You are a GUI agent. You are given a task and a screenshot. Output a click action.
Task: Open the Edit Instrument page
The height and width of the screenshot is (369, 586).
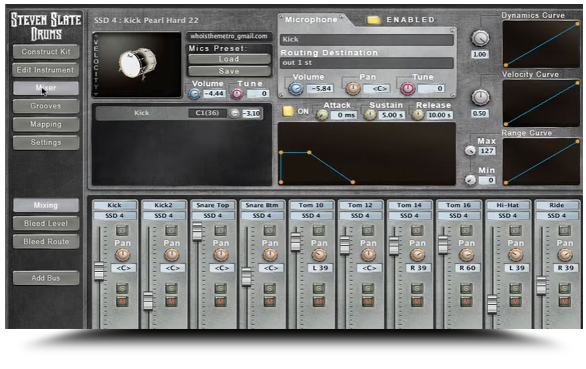click(x=46, y=70)
